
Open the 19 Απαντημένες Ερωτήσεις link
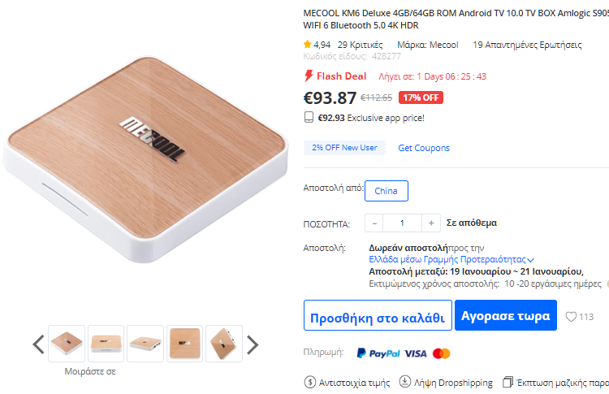point(527,45)
